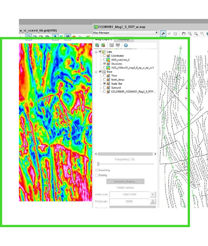208x246 pixels.
Task: Select the AGG_matched_2 tree item
Action: click(x=120, y=60)
